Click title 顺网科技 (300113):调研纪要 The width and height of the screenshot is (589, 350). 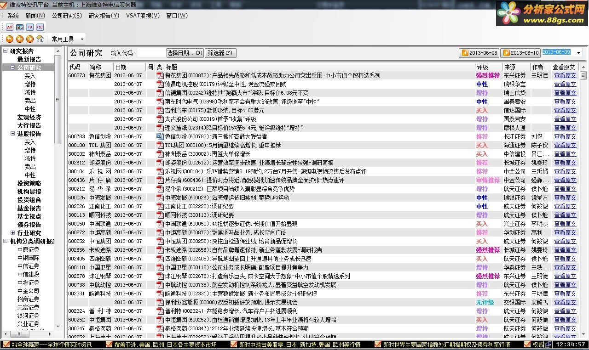coord(199,215)
